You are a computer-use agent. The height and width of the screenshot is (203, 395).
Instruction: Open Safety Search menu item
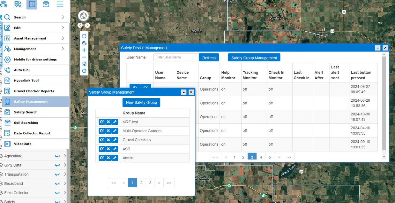(x=35, y=112)
